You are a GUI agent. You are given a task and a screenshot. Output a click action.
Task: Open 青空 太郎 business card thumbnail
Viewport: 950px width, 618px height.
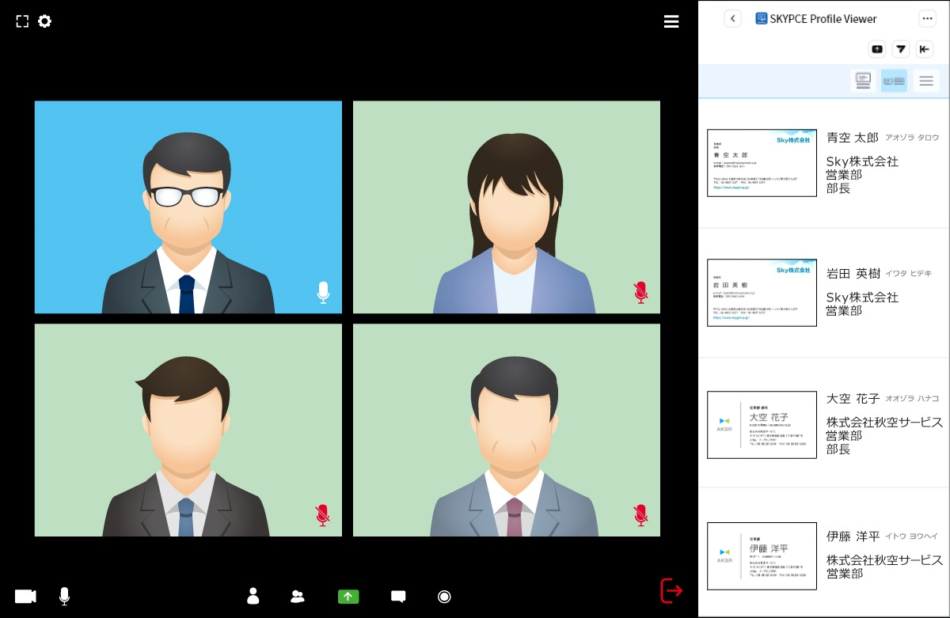click(762, 163)
